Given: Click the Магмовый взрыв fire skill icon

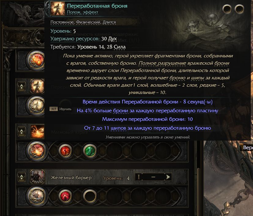Looking at the screenshot, I should (x=37, y=132).
